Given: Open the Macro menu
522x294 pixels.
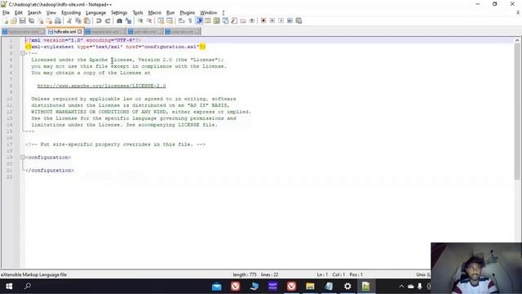Looking at the screenshot, I should click(x=154, y=13).
